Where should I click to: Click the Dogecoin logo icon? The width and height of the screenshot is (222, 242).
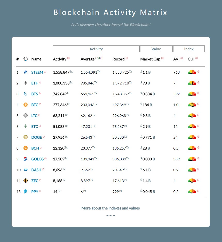(x=25, y=137)
